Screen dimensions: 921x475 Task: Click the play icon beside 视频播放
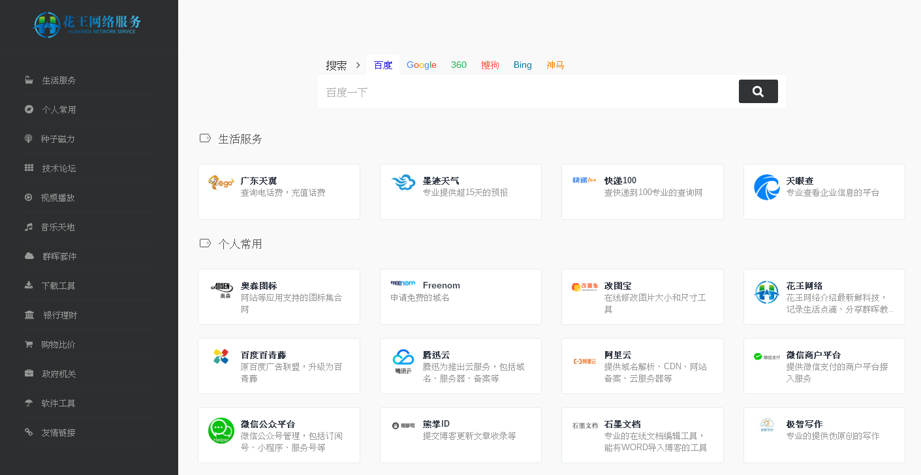pyautogui.click(x=29, y=198)
